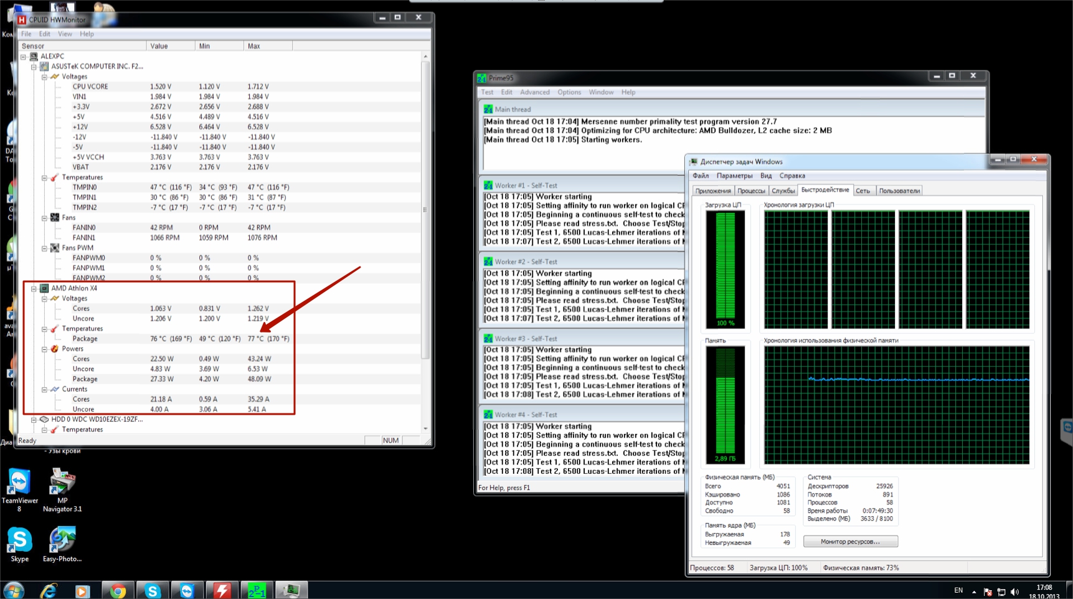Click the fan icon next to Fans PWM
The height and width of the screenshot is (599, 1073).
point(55,248)
